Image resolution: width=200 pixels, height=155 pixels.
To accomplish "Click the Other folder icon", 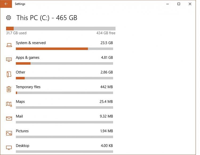I will (9, 74).
